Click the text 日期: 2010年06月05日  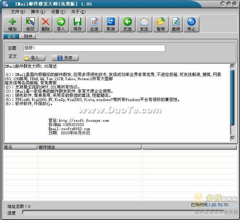69,133
